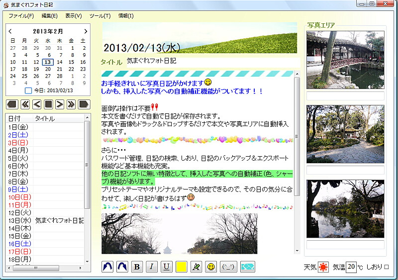The height and width of the screenshot is (280, 398).
Task: Open the smiley emoticon picker icon
Action: click(x=211, y=267)
